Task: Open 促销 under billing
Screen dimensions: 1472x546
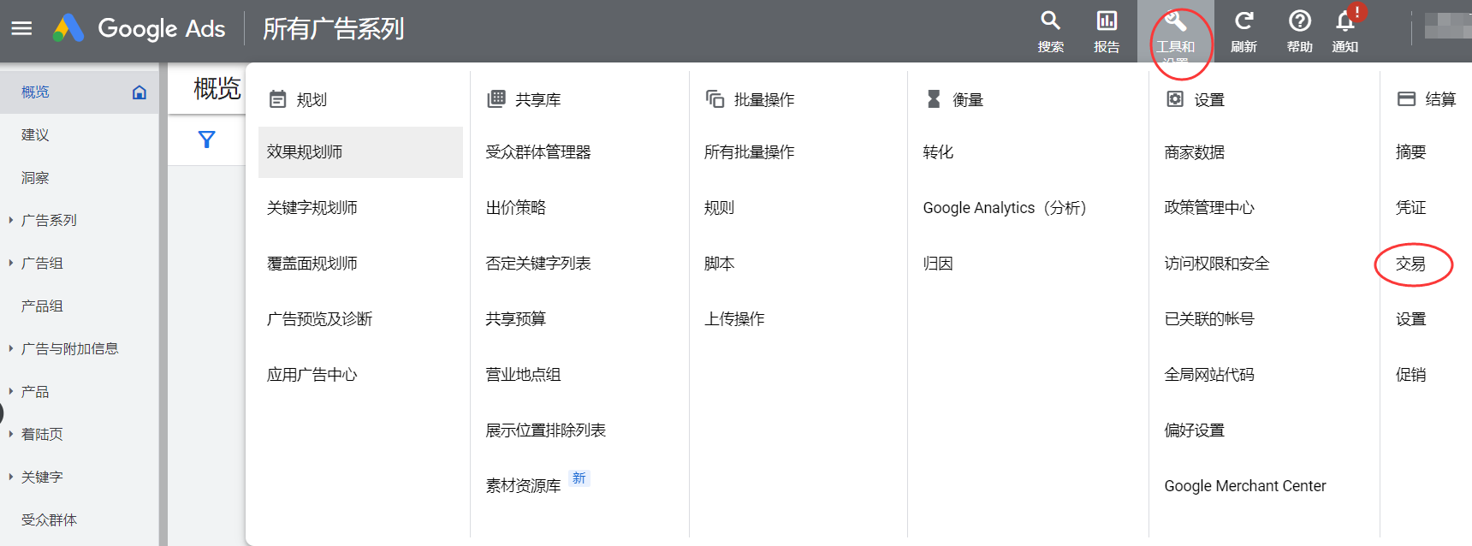Action: click(x=1411, y=375)
